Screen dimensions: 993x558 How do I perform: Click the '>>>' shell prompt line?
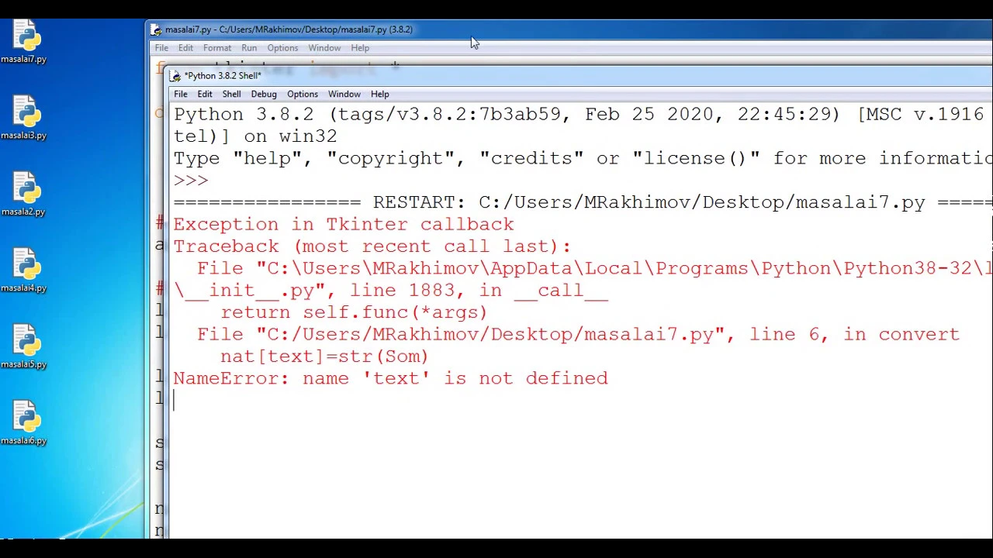(x=191, y=181)
